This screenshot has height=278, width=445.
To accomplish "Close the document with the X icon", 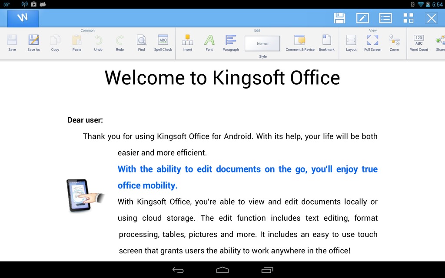I will [432, 18].
